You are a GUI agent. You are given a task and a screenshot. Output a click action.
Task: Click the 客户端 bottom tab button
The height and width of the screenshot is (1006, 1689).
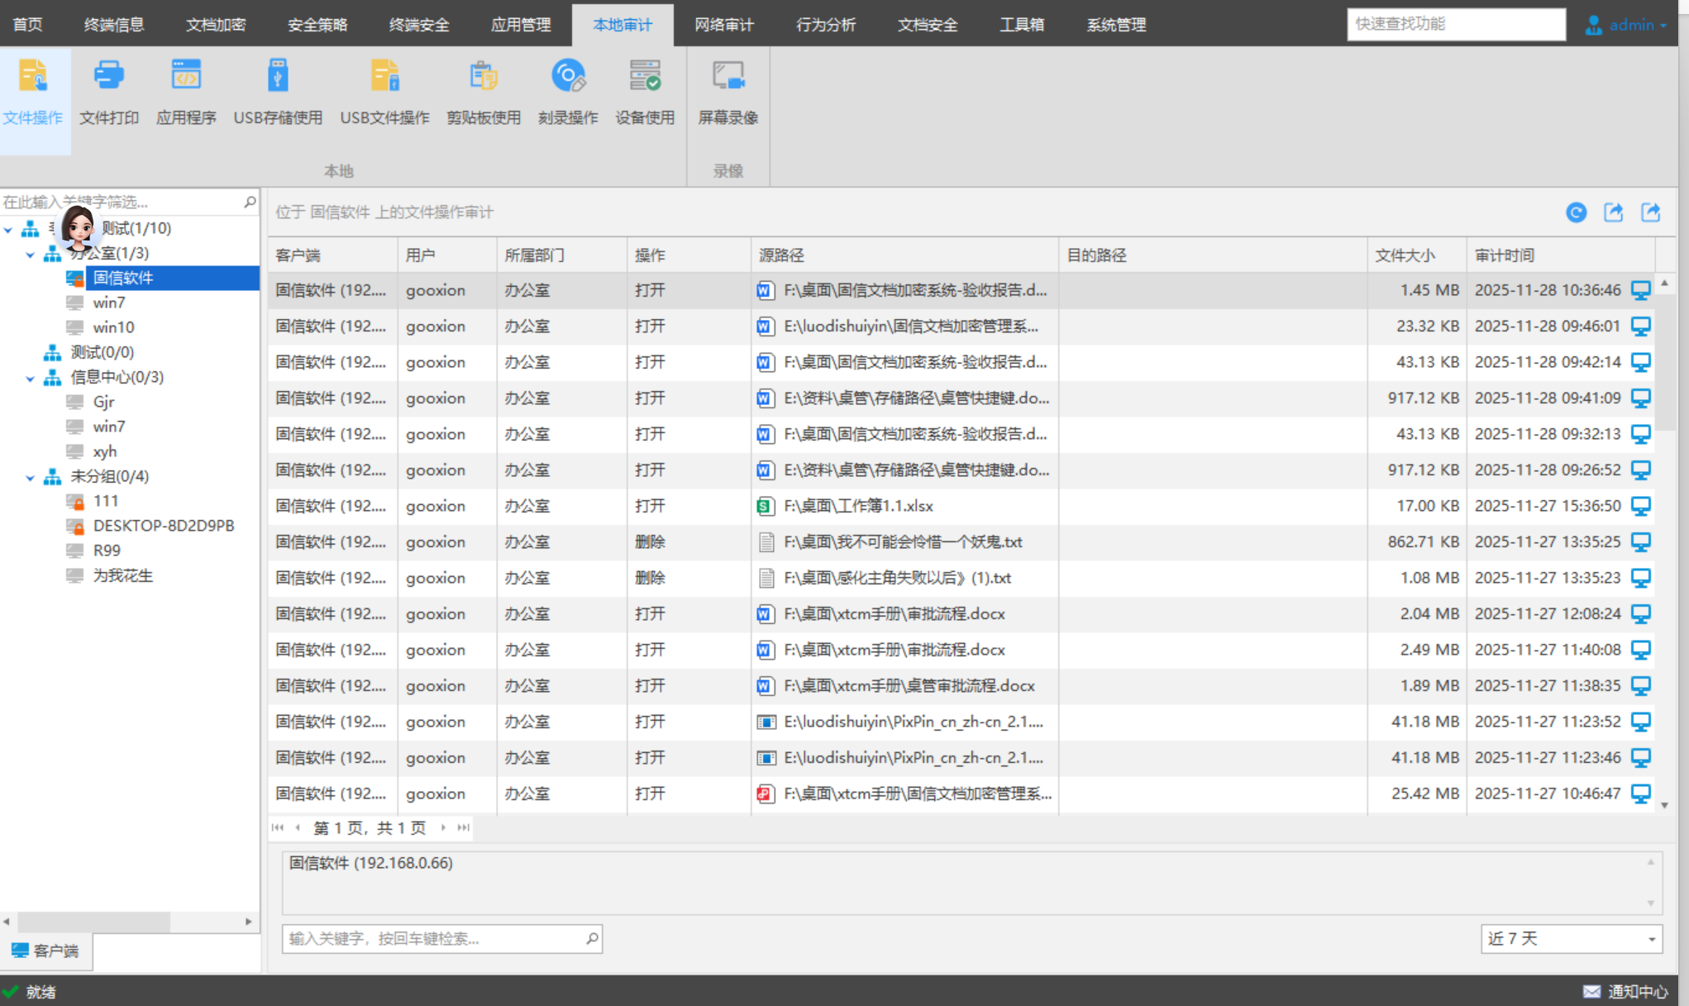(x=46, y=951)
